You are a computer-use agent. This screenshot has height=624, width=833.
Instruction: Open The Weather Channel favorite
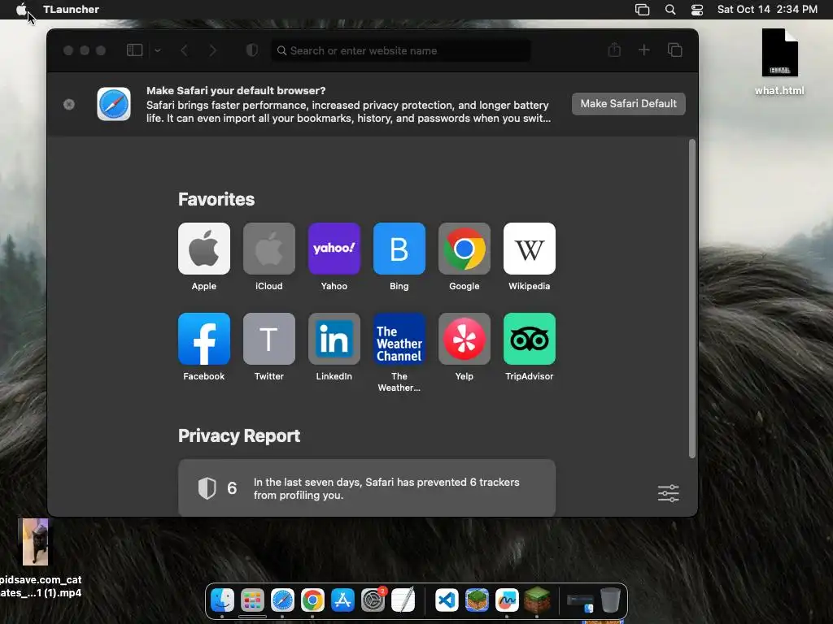(x=399, y=339)
